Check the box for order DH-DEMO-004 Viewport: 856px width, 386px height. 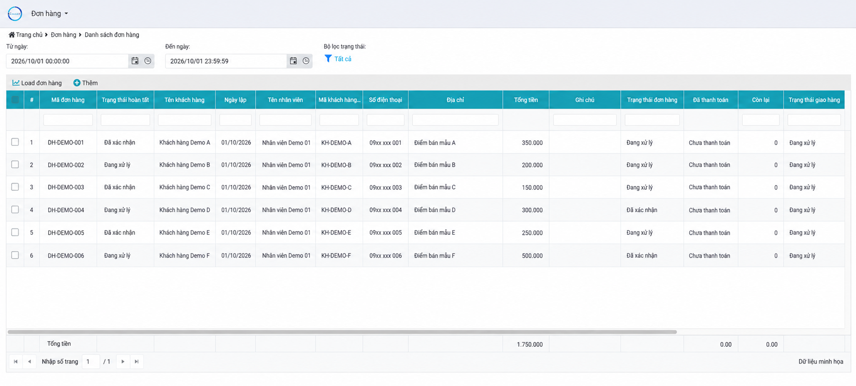(15, 210)
